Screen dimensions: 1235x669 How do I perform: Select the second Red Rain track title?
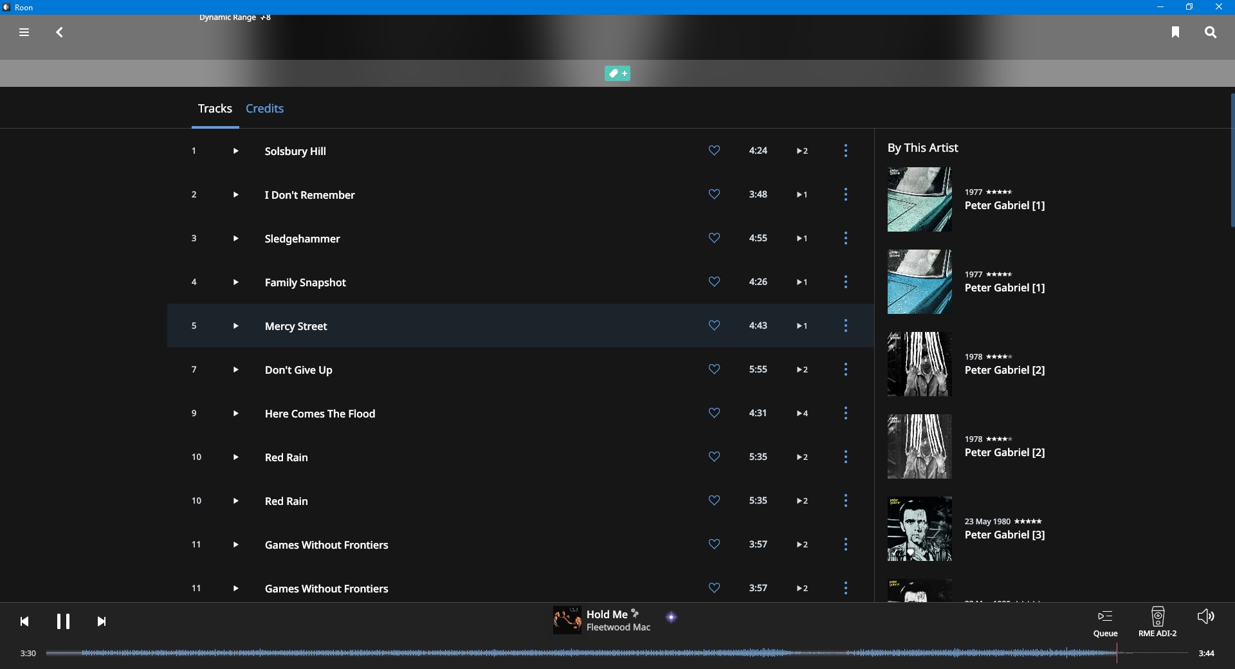click(286, 501)
